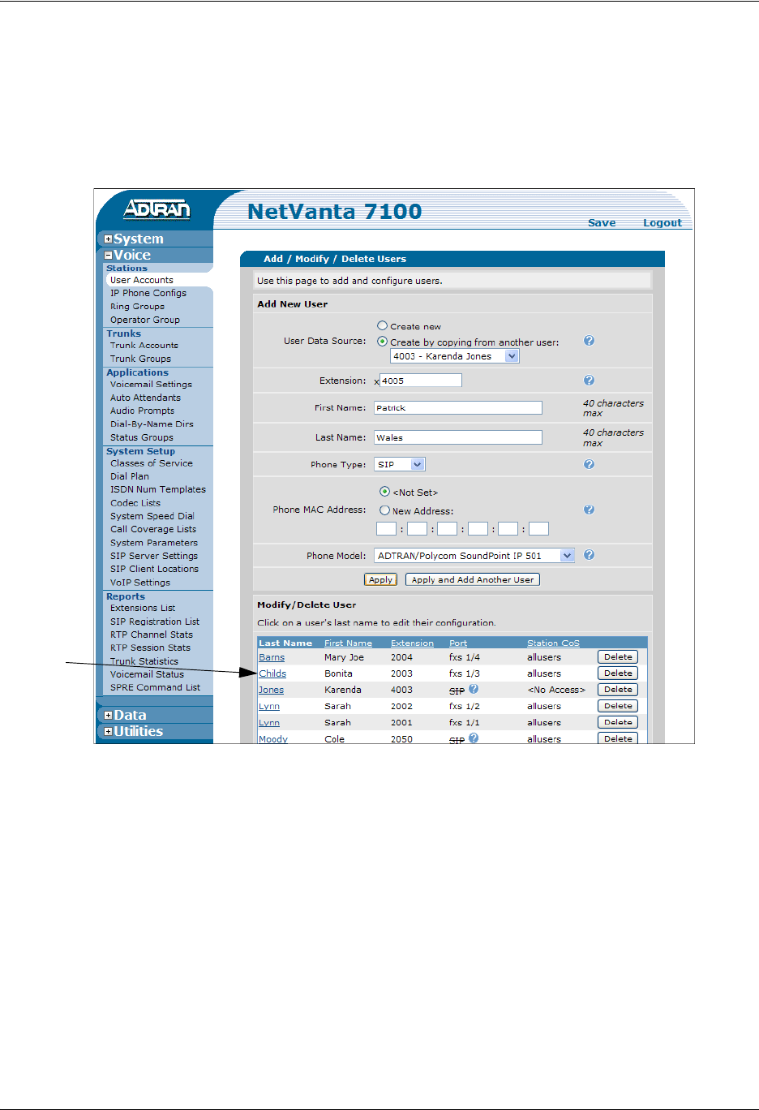Expand the Data menu section
759x1110 pixels.
pos(109,716)
